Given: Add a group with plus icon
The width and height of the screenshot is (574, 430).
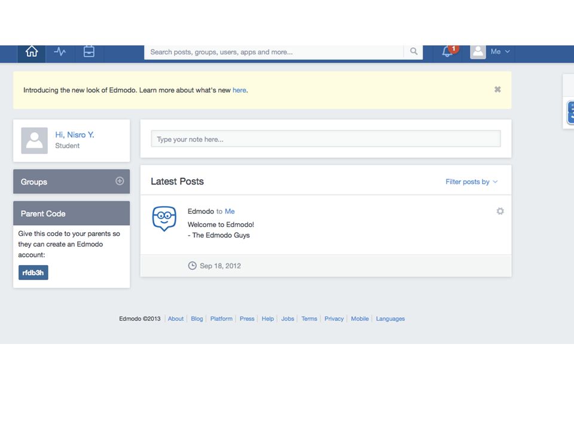Looking at the screenshot, I should point(120,181).
